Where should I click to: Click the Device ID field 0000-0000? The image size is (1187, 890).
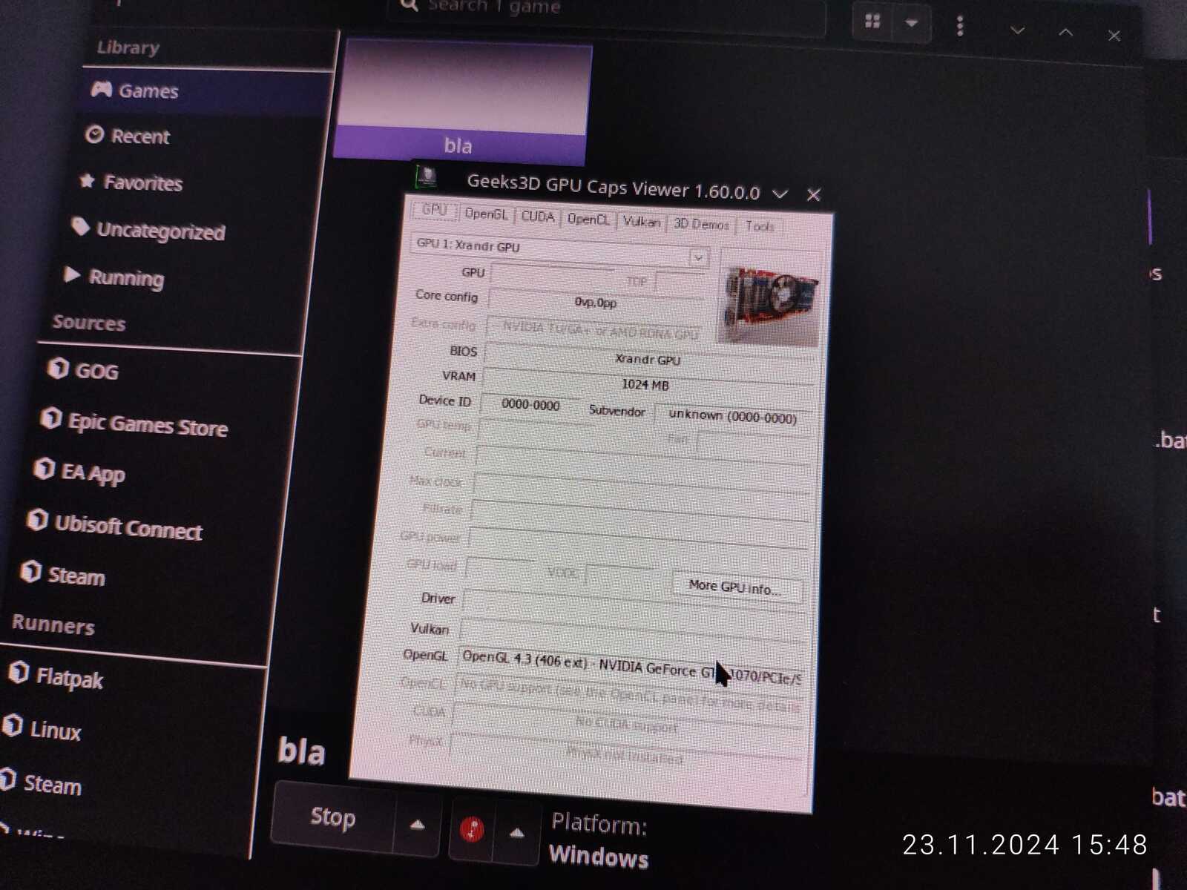(x=530, y=405)
